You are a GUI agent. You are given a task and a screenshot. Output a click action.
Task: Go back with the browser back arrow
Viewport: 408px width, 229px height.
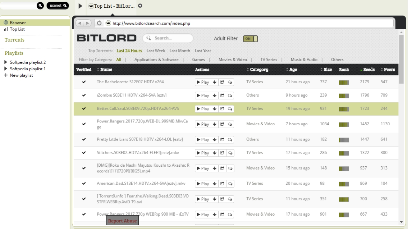click(x=80, y=23)
